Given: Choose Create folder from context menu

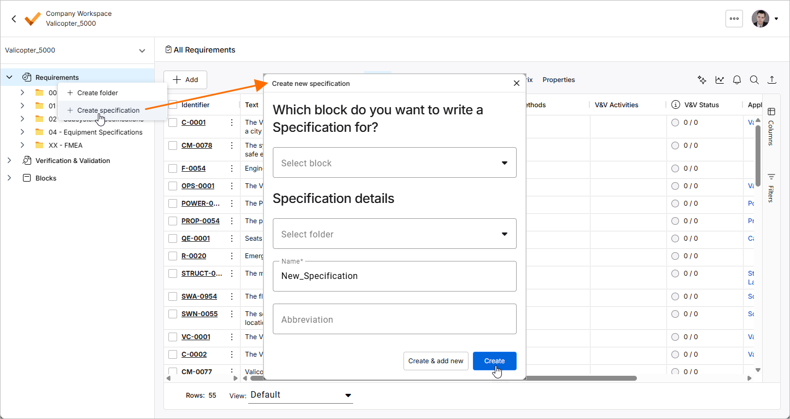Looking at the screenshot, I should click(97, 93).
